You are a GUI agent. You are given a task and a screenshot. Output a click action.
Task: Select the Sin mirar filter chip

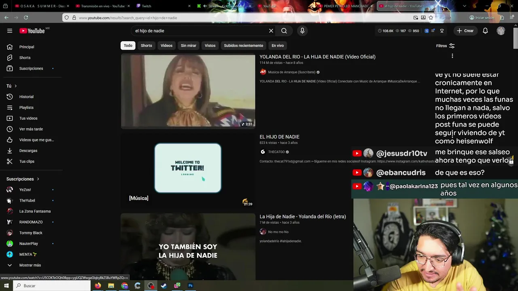click(189, 46)
